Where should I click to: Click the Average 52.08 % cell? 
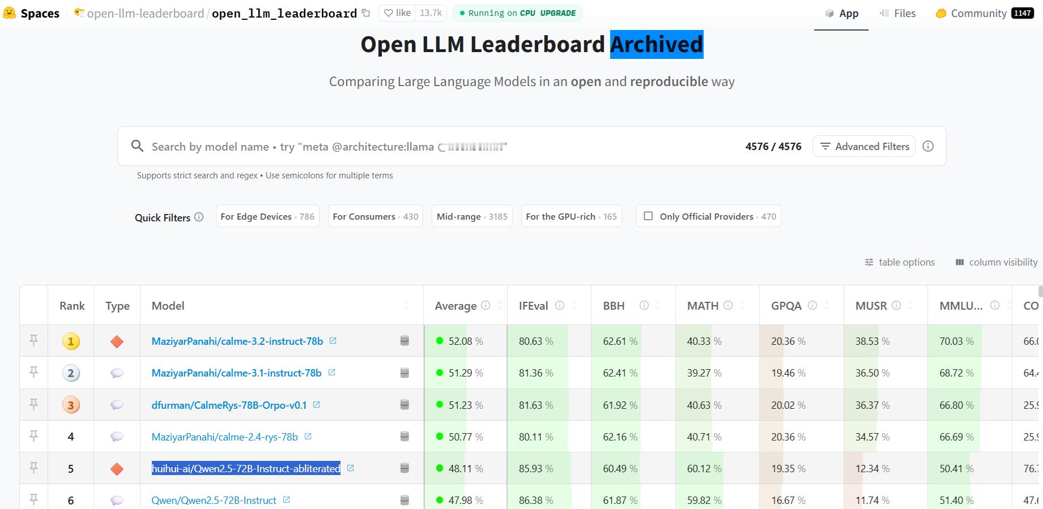pos(466,341)
